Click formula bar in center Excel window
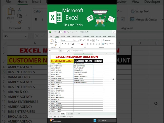The height and width of the screenshot is (123, 164). click(x=93, y=51)
